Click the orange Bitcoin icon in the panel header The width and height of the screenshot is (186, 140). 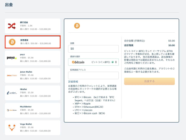(77, 26)
